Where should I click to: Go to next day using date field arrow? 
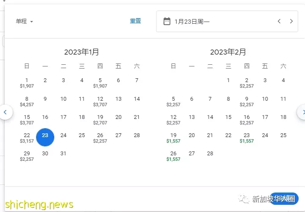[291, 21]
